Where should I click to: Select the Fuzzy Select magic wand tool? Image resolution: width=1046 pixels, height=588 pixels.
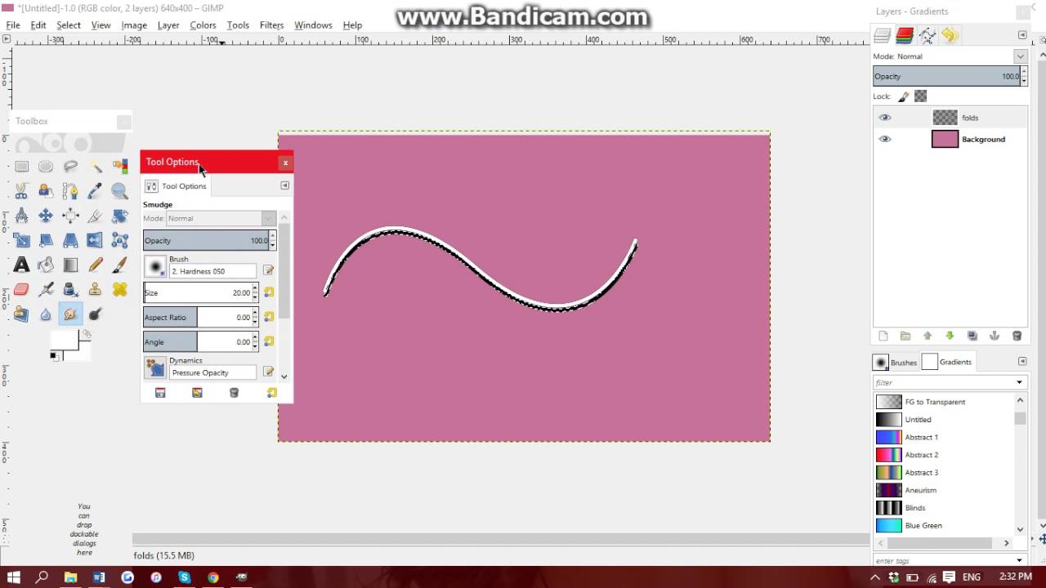tap(96, 167)
